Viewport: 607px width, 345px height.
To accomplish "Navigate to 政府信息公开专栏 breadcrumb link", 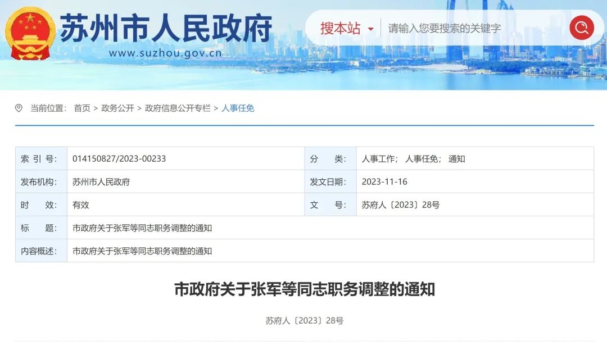I will pos(178,108).
